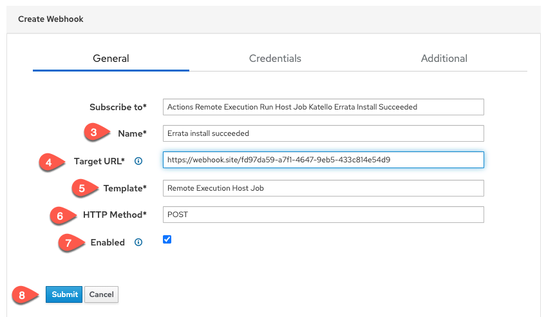
Task: Click the red number 5 callout marker
Action: (x=82, y=188)
